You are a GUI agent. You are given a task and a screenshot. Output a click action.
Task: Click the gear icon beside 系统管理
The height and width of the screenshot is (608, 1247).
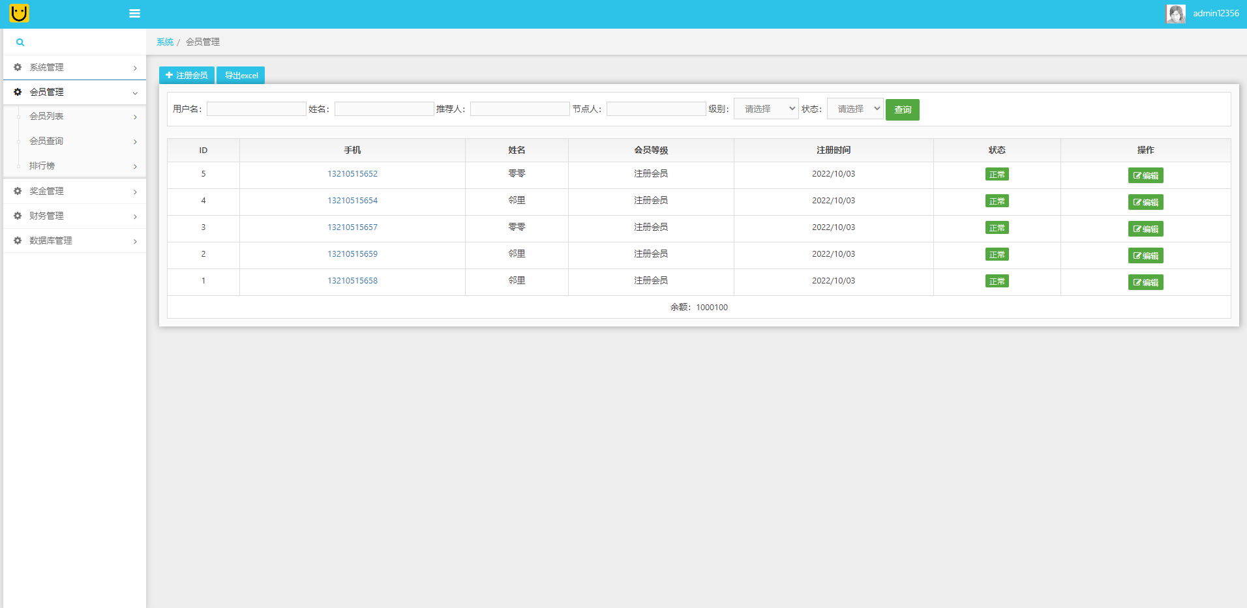18,67
